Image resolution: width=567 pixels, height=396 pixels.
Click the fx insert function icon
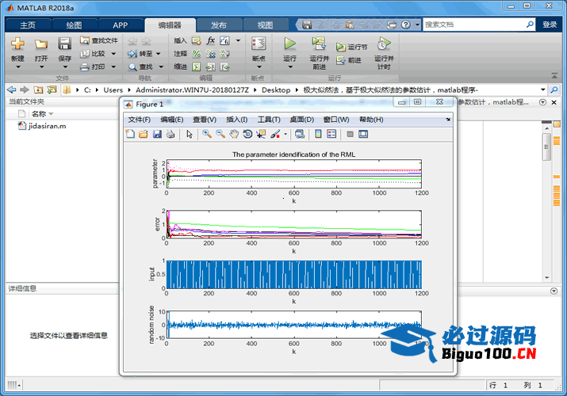click(210, 40)
